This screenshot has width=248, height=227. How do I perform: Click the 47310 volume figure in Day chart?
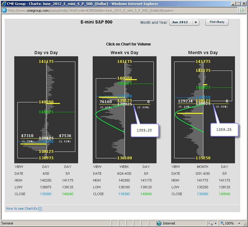(x=27, y=136)
